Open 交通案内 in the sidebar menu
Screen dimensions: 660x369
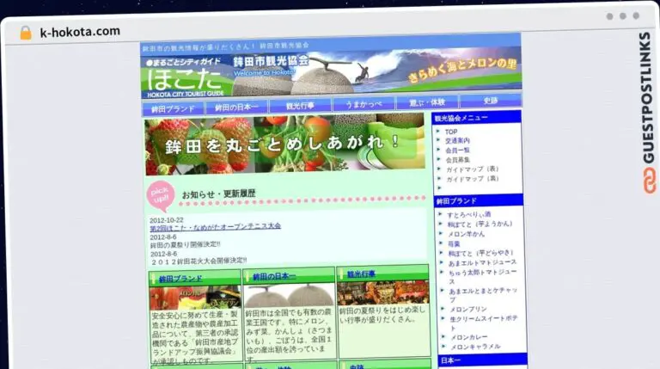(457, 141)
